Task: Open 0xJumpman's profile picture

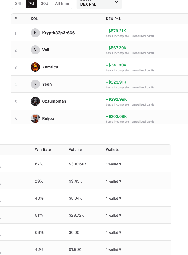Action: click(x=35, y=101)
